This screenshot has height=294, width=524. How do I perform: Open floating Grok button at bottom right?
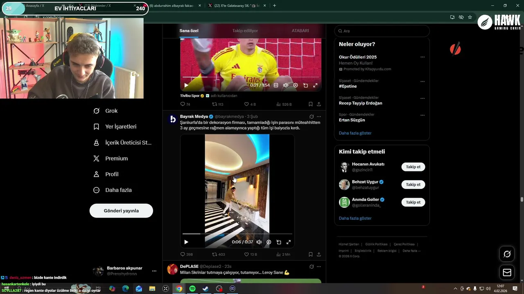pyautogui.click(x=507, y=254)
